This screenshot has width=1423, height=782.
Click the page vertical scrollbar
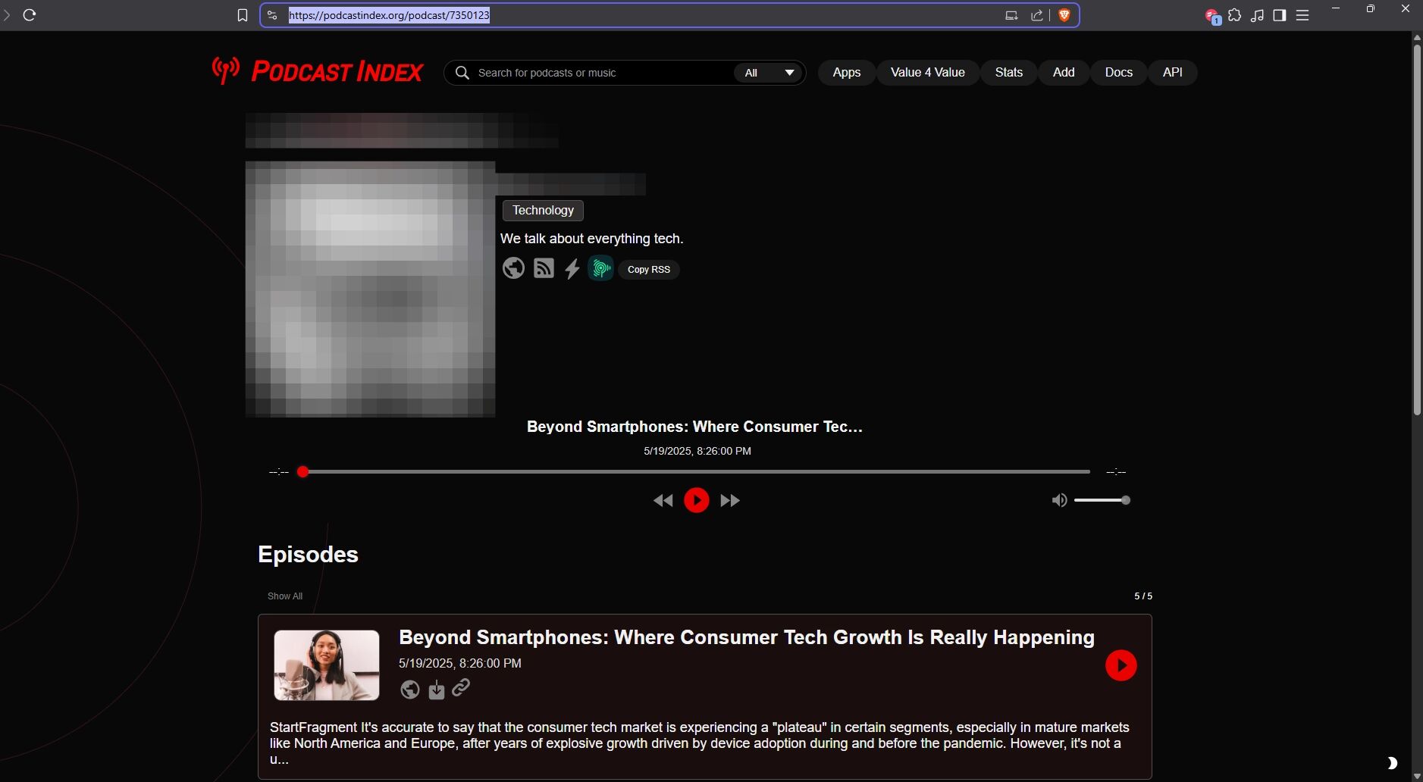coord(1416,230)
